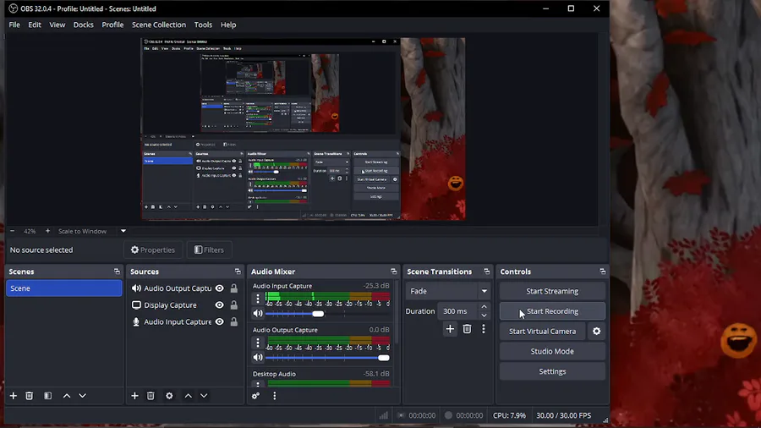Remove selected scene with trash icon

[29, 396]
